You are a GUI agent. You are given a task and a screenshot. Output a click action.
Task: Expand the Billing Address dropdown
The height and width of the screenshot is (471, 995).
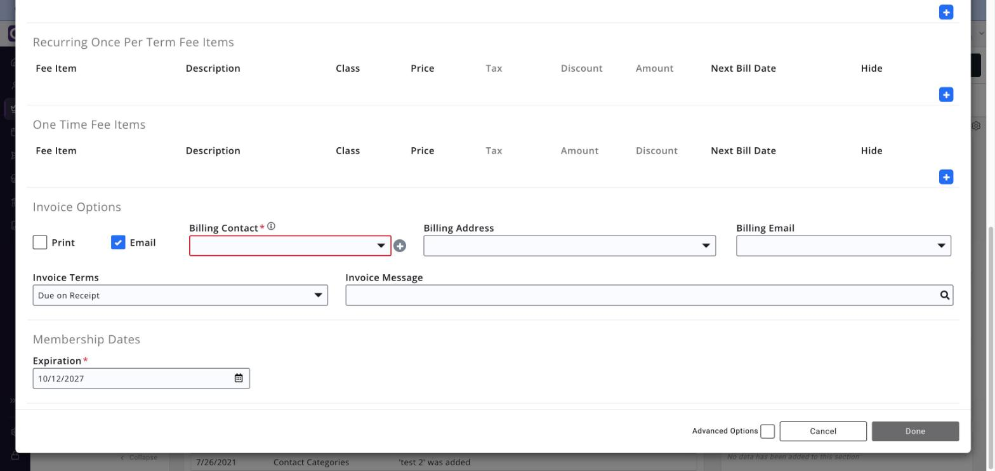pos(569,246)
